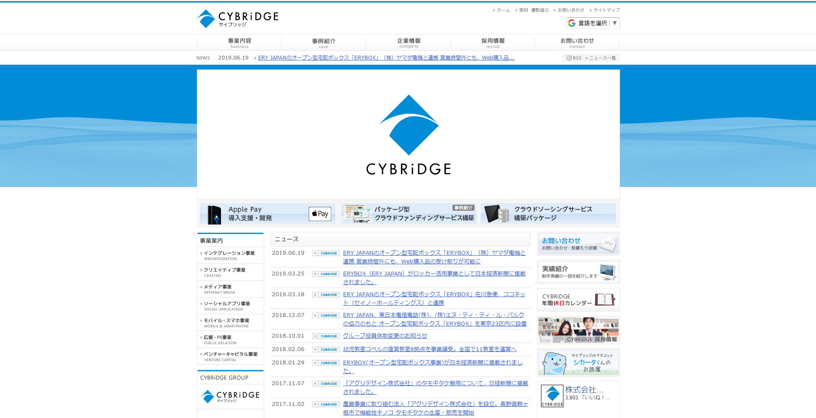Click CYBRiDGE tag icon beside 2017.11.02
This screenshot has width=816, height=418.
(x=326, y=405)
